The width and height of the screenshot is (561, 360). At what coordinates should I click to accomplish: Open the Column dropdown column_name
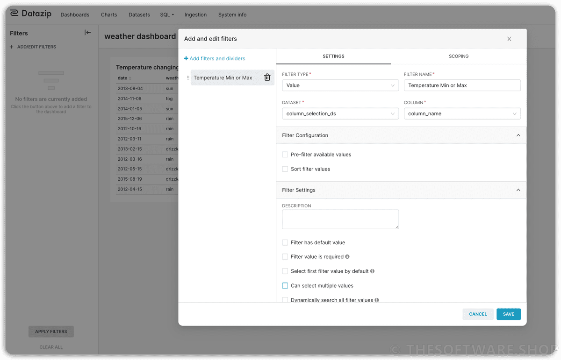pyautogui.click(x=462, y=113)
